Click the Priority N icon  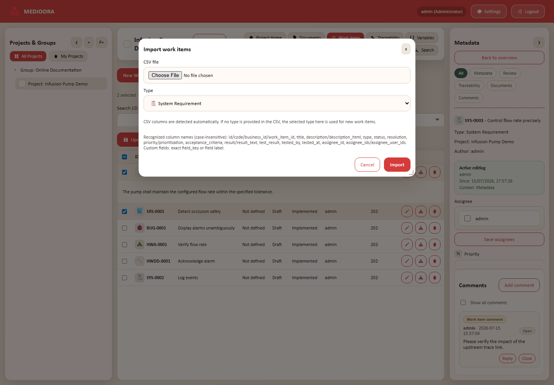458,254
